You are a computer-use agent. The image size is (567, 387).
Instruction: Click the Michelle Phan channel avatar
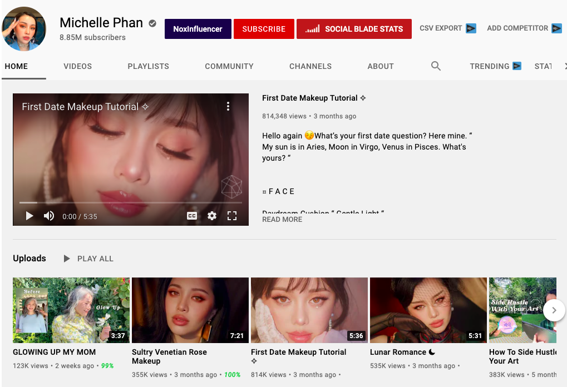coord(24,29)
